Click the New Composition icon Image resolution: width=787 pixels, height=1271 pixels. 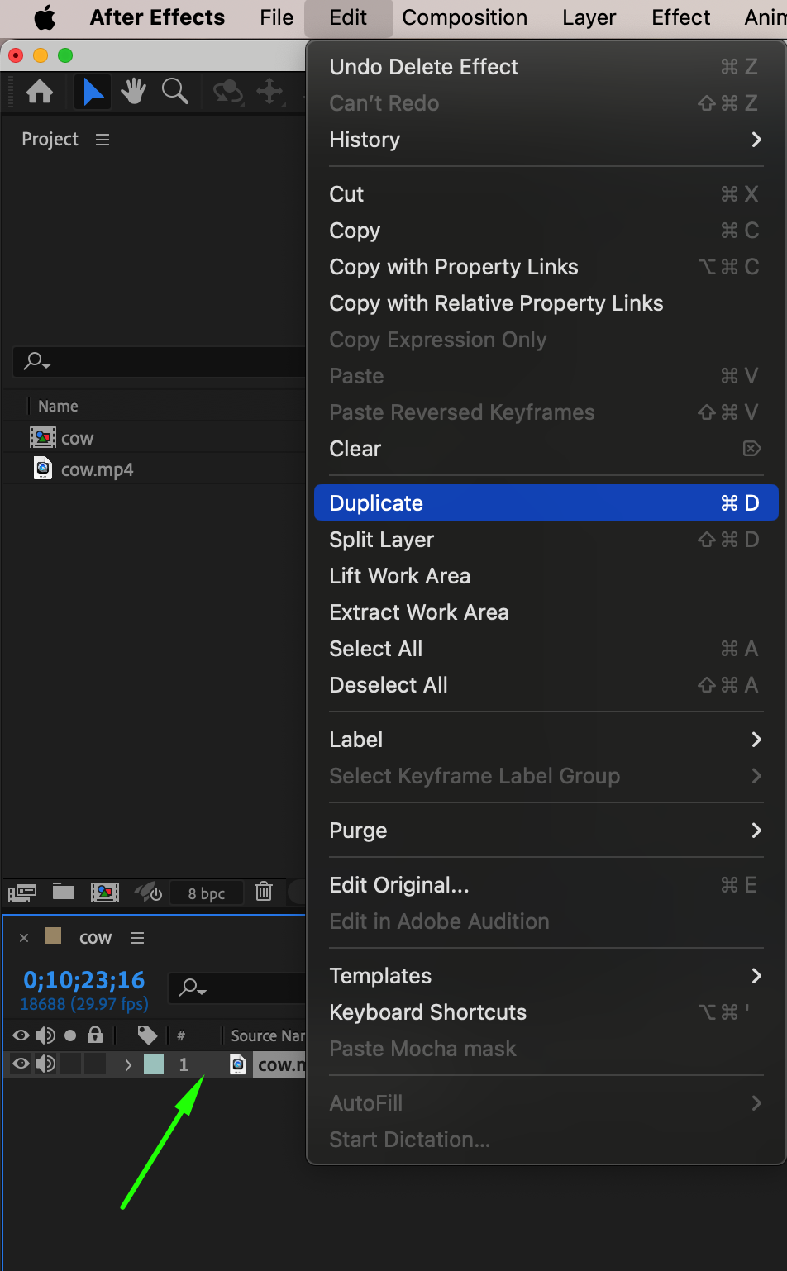pos(105,893)
